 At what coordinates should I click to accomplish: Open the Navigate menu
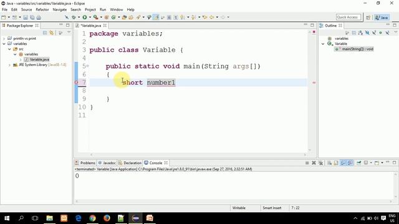(x=60, y=10)
